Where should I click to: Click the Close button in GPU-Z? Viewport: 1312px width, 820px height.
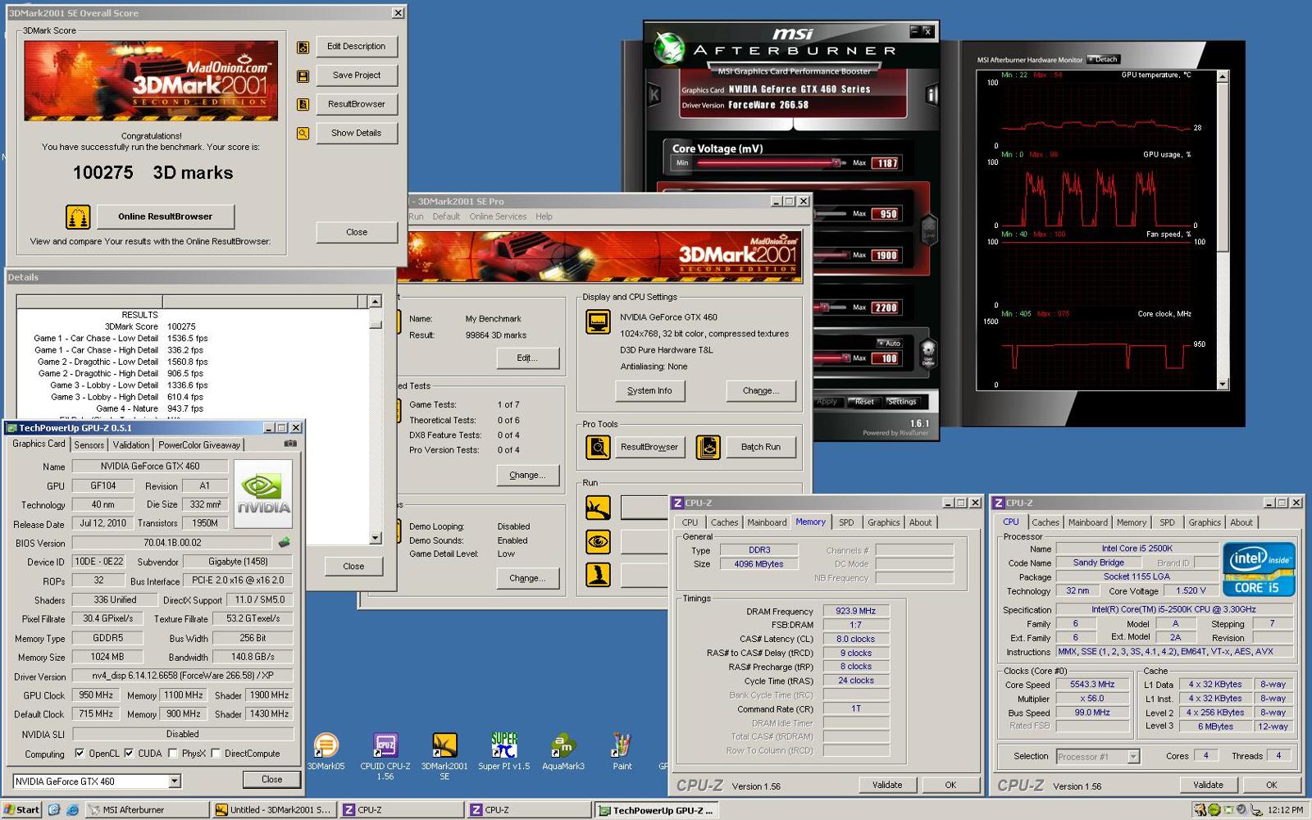pyautogui.click(x=272, y=779)
